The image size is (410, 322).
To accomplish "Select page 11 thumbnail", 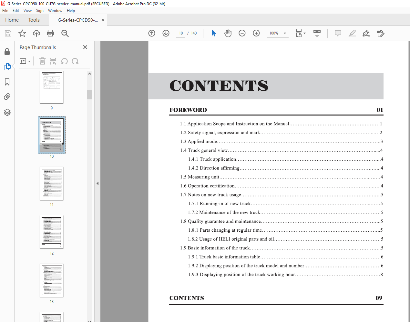I will 52,183.
